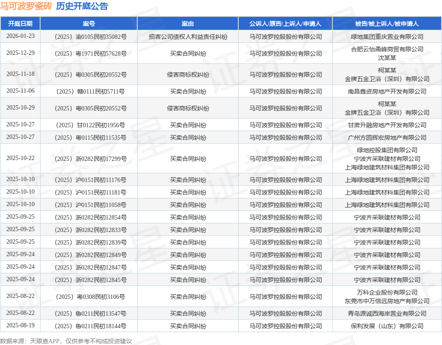This screenshot has height=345, width=442.
Task: Click defendant 广州方圆辉宏房地产有限公司
Action: pos(387,138)
